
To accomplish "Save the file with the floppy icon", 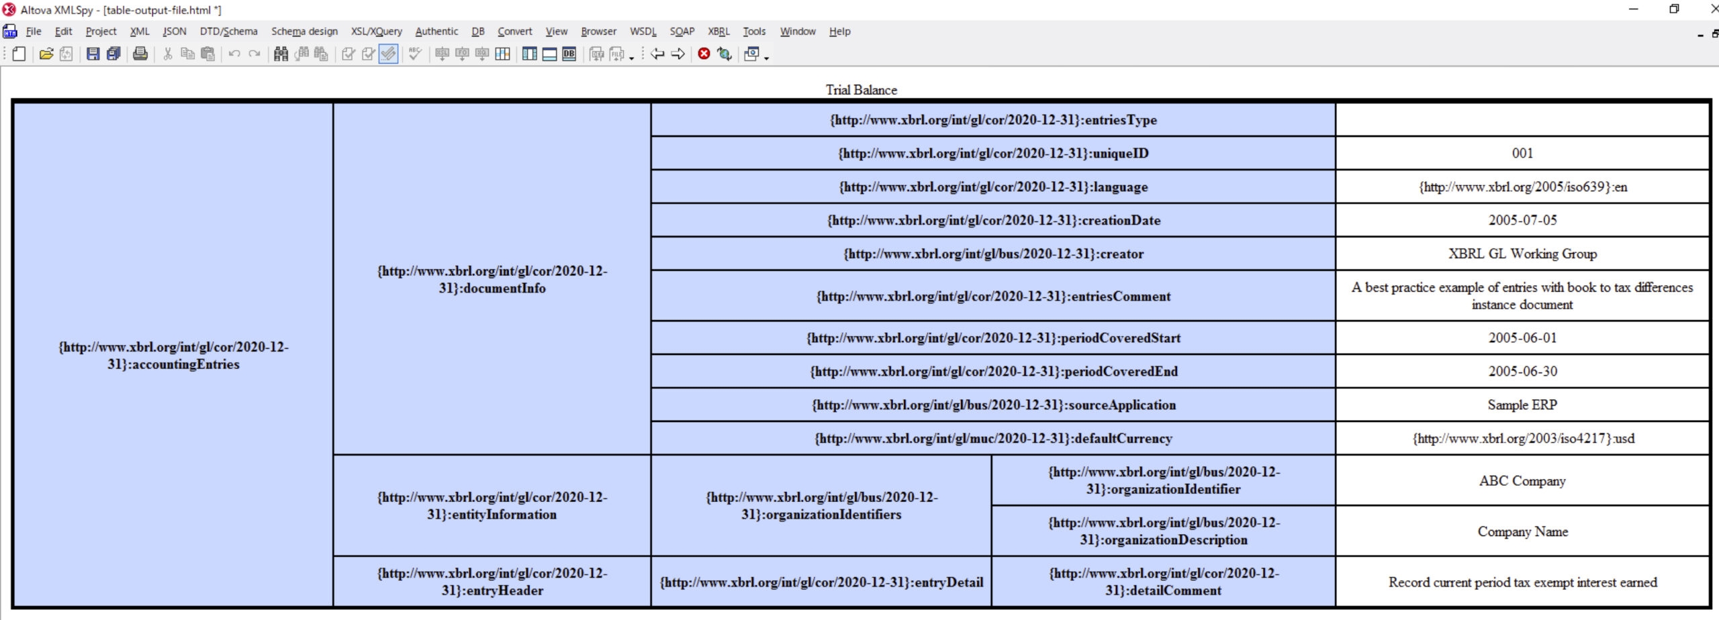I will coord(93,54).
